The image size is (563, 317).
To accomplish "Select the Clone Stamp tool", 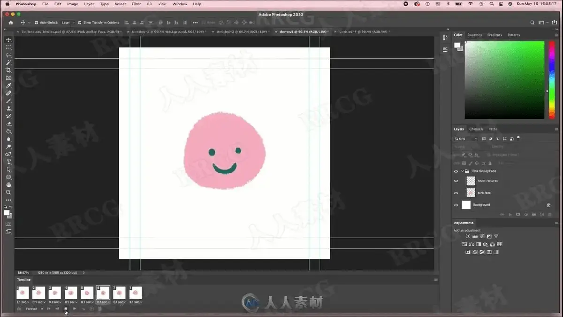I will 8,108.
